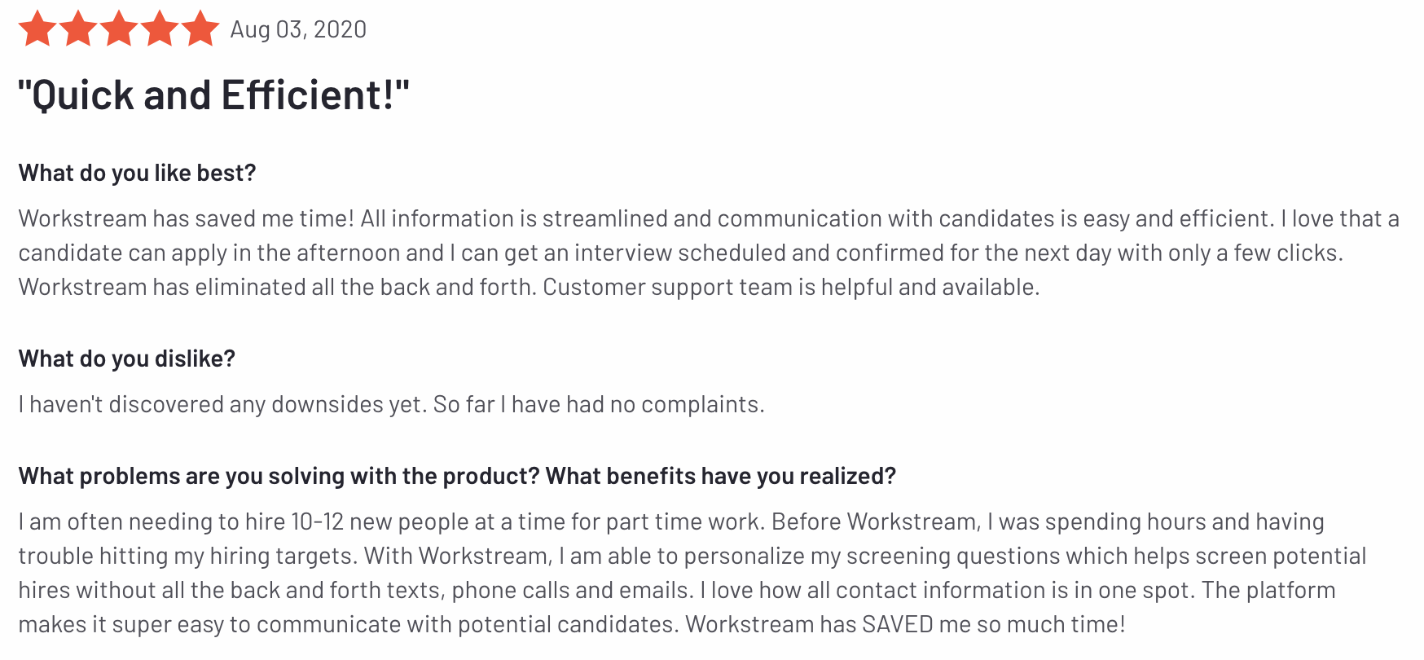Screen dimensions: 1424x660
Task: Click the line "I haven't discovered any downsides yet"
Action: click(x=222, y=404)
